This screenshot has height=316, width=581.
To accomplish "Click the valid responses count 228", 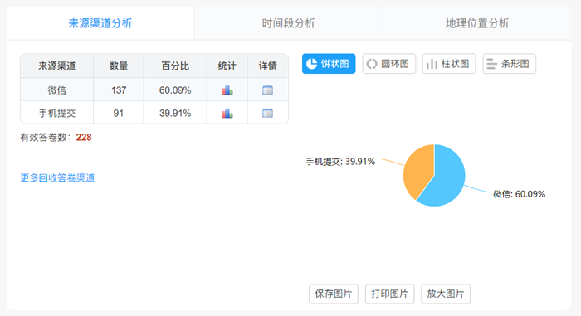I will pyautogui.click(x=84, y=138).
